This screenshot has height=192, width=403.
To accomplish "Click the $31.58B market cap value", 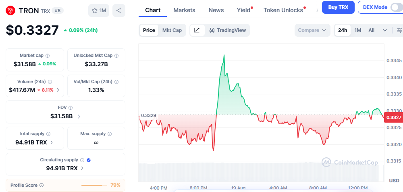I will coord(25,64).
